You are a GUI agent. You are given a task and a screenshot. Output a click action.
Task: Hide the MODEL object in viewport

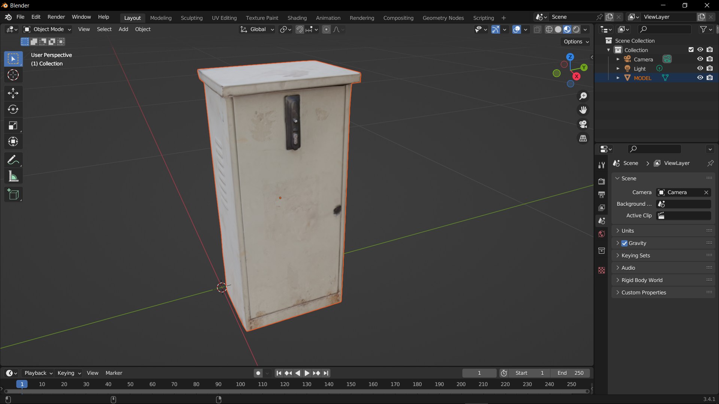pyautogui.click(x=700, y=78)
